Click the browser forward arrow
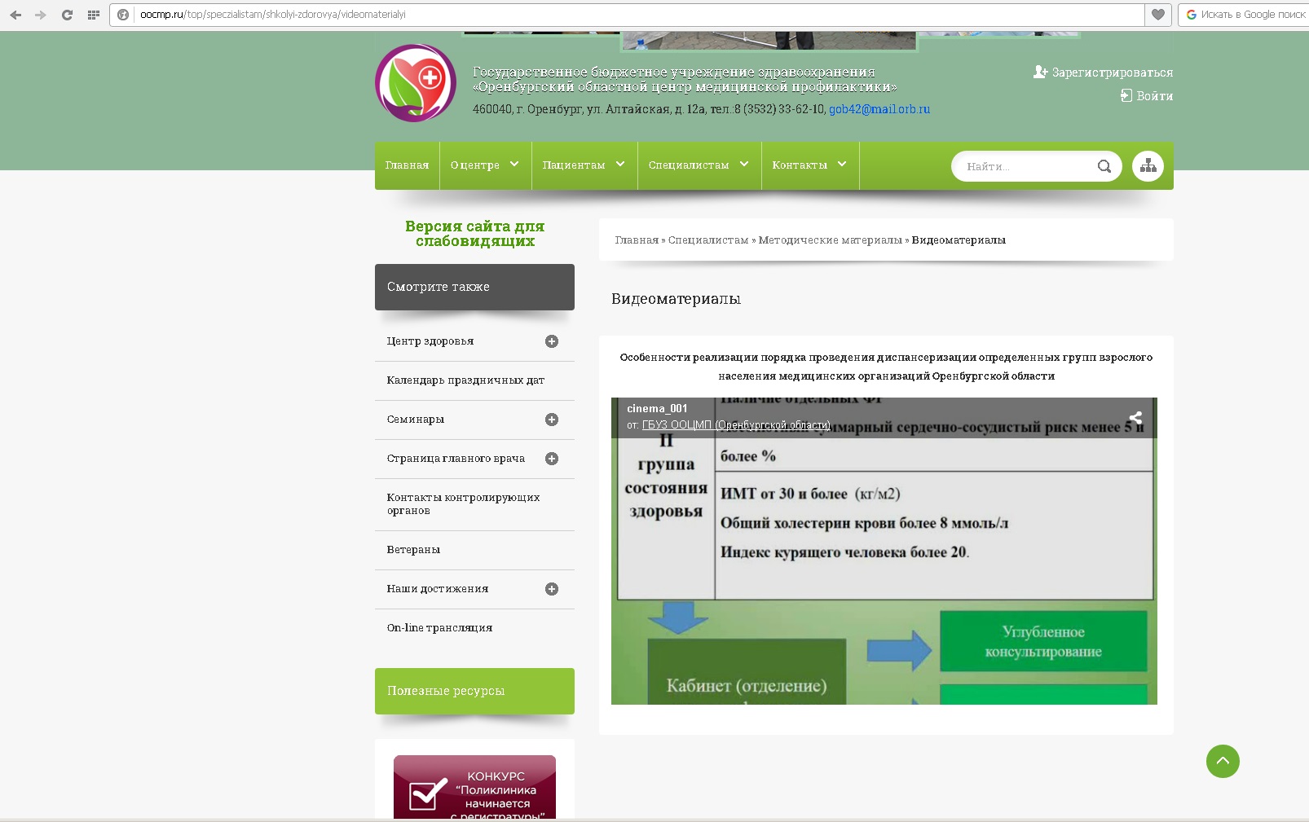This screenshot has height=822, width=1309. 41,15
